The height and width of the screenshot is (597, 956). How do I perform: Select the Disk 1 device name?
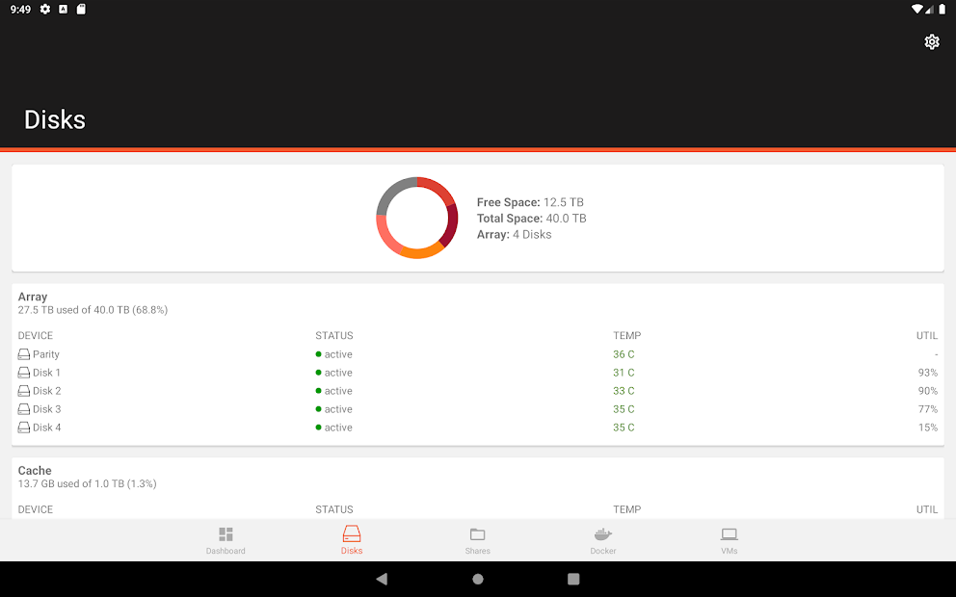point(47,373)
